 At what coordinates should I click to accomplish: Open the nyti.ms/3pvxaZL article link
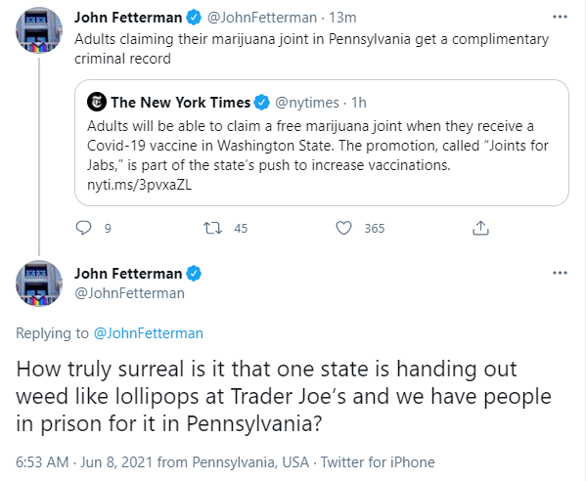click(139, 185)
